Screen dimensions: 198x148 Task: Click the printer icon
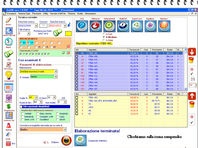(193, 79)
